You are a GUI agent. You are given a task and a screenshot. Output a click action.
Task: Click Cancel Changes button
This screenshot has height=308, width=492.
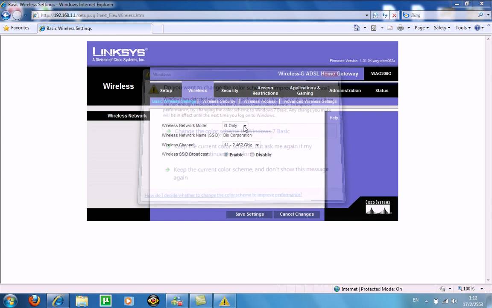pos(296,214)
